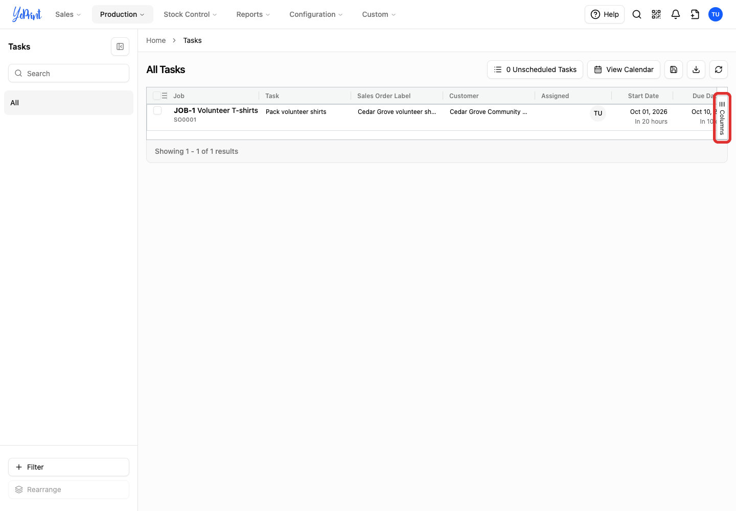736x511 pixels.
Task: Toggle the select-all checkbox in header
Action: 157,96
